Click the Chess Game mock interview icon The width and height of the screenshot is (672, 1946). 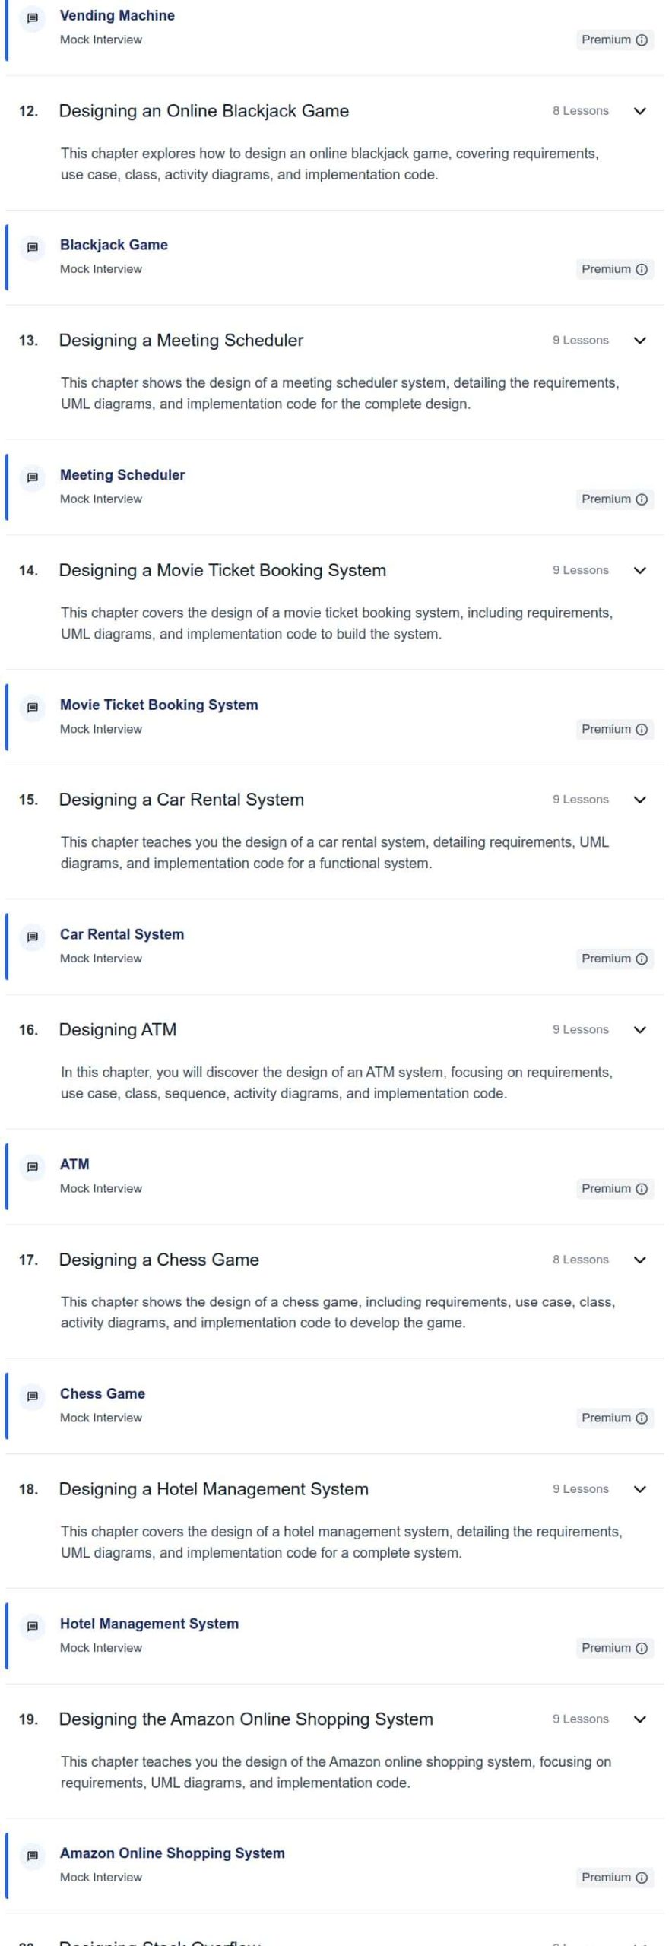point(33,1396)
